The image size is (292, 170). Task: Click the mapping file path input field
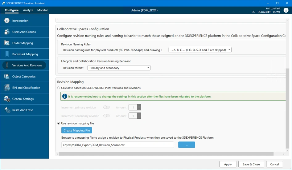click(x=118, y=145)
